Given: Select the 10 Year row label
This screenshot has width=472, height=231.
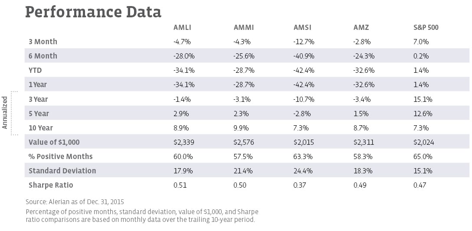Looking at the screenshot, I should (40, 128).
